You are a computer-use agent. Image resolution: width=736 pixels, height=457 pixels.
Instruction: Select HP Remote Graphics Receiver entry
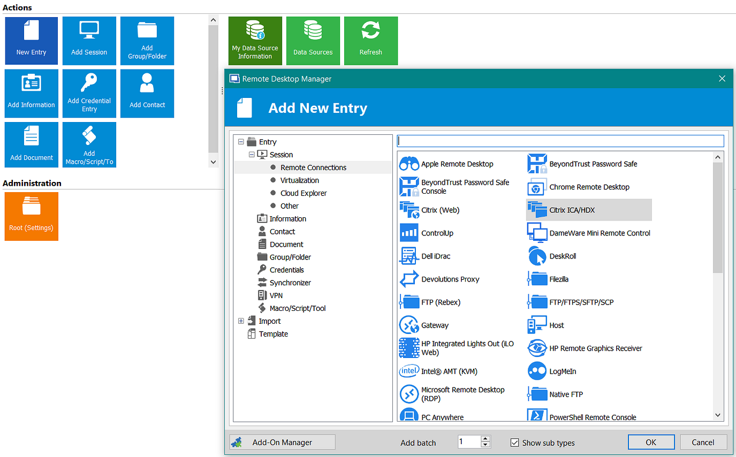click(x=585, y=348)
